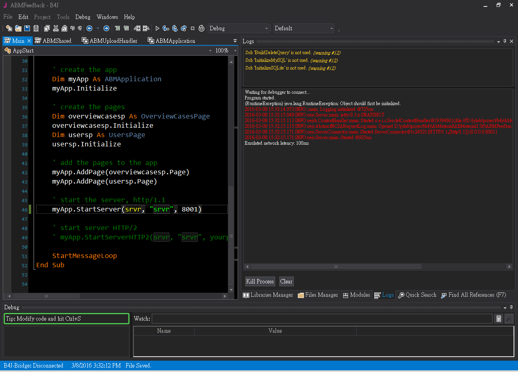Toggle the Debug panel auto-hide pin

coord(511,307)
